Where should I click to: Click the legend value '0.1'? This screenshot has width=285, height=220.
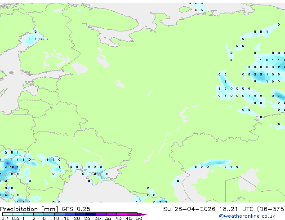pos(5,218)
